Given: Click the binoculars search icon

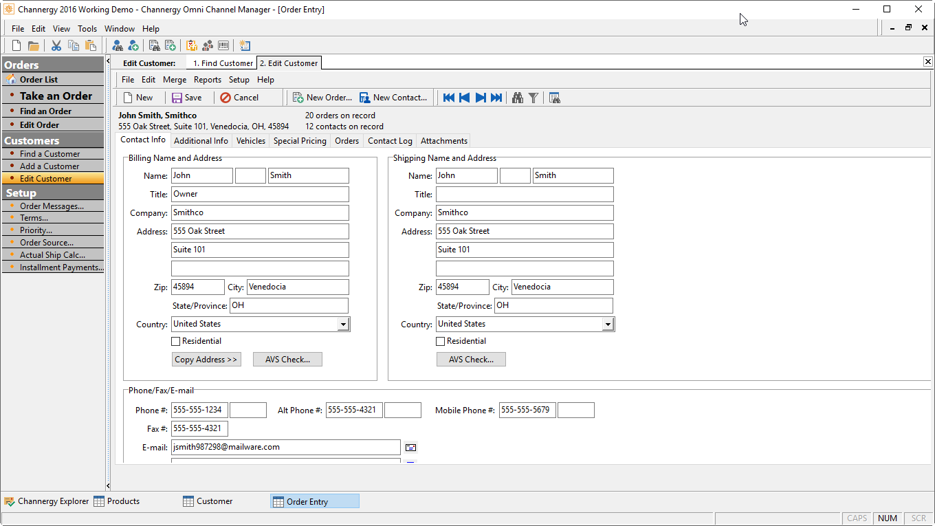Looking at the screenshot, I should point(518,98).
